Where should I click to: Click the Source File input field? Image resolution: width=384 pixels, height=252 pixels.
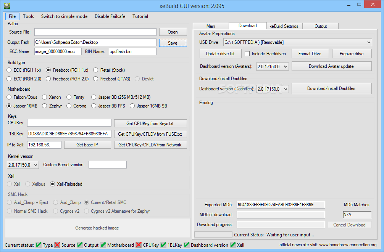(95, 32)
